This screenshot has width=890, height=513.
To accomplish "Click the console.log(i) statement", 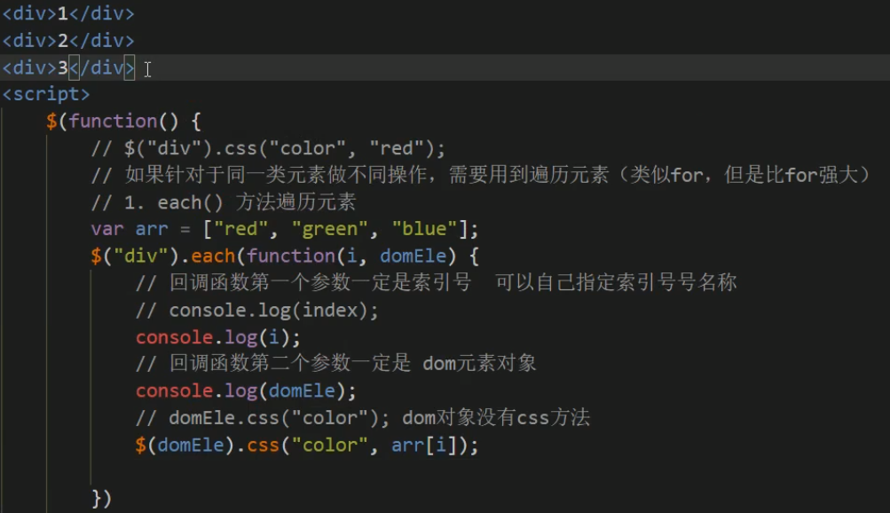I will click(217, 337).
